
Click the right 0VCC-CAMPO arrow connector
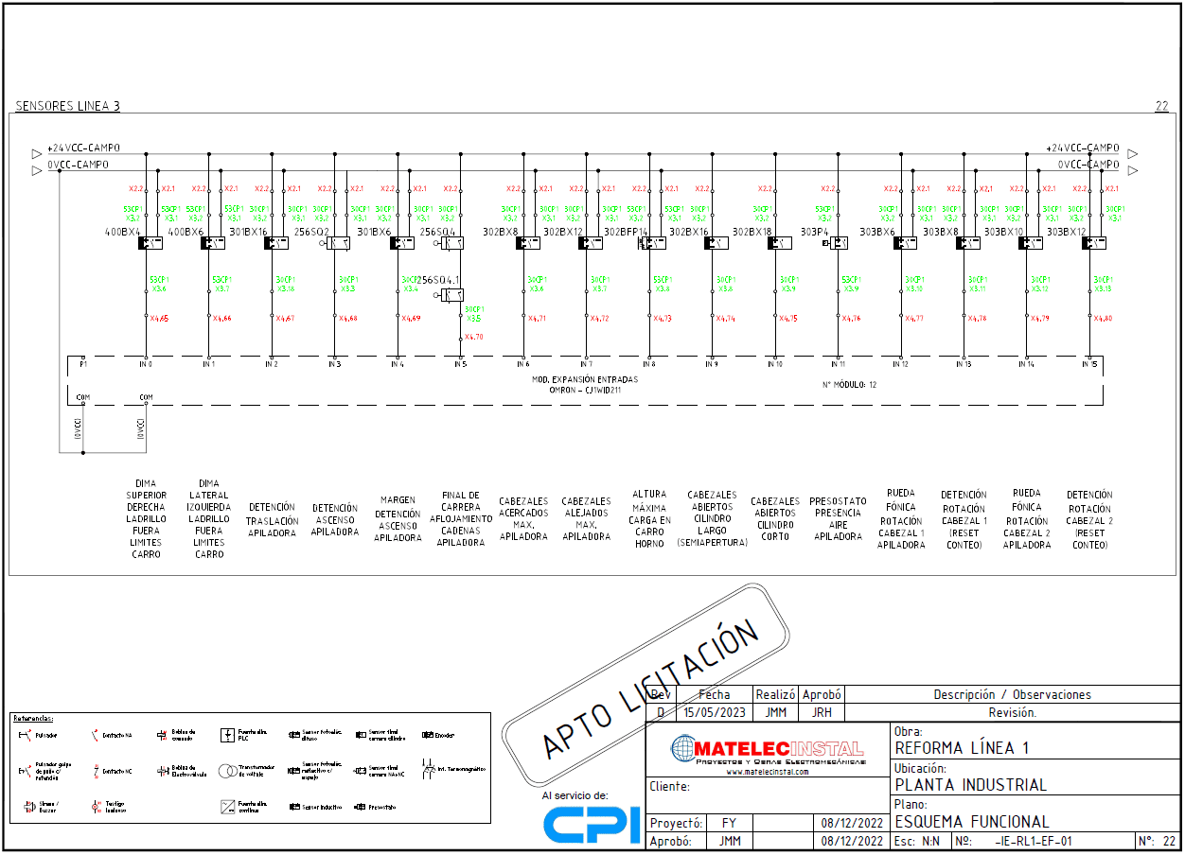pyautogui.click(x=1132, y=167)
